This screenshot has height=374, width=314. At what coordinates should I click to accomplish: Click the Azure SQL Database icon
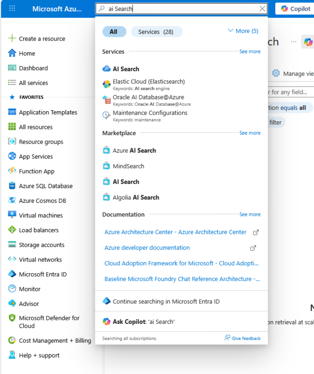click(x=12, y=186)
